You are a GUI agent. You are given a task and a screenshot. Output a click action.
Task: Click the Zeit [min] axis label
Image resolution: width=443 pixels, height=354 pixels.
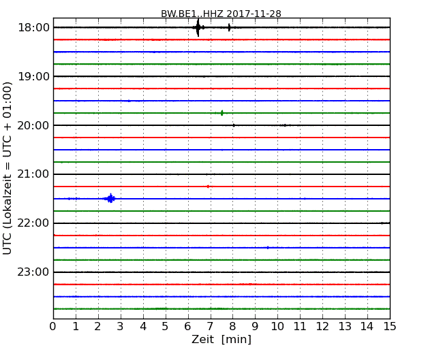click(x=221, y=339)
